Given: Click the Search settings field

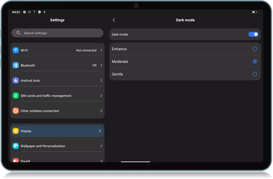Looking at the screenshot, I should click(x=57, y=33).
